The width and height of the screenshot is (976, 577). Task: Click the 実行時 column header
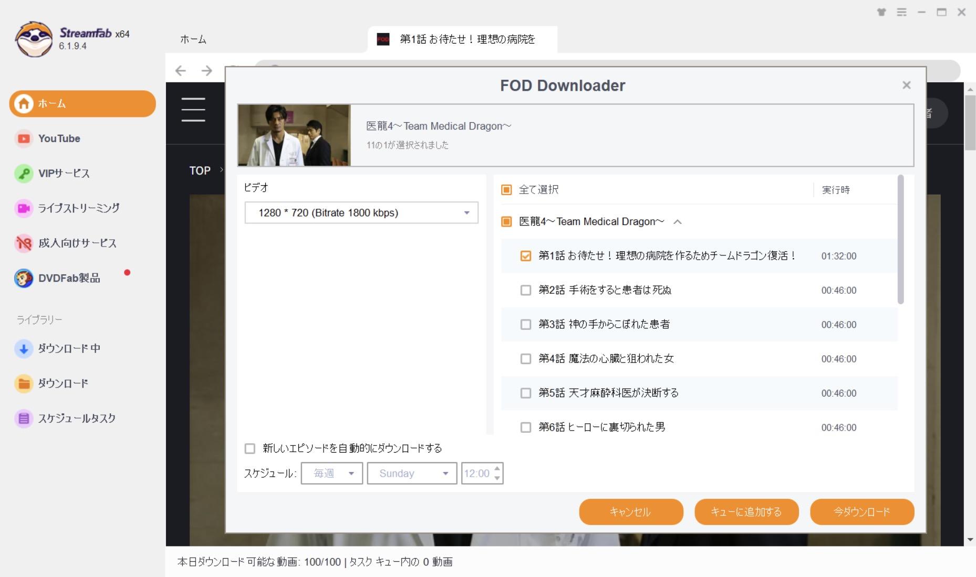click(x=836, y=190)
